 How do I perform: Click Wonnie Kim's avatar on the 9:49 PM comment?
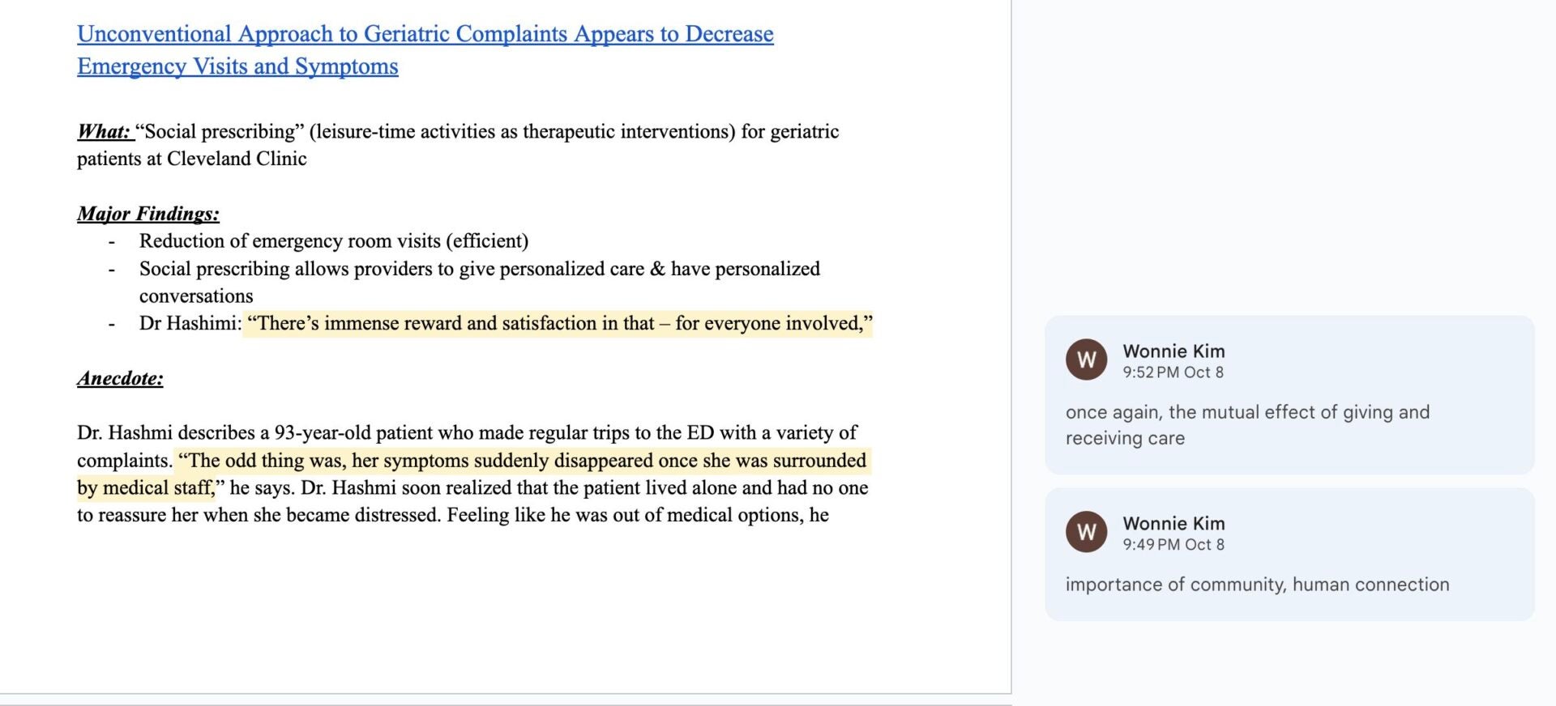pyautogui.click(x=1086, y=532)
